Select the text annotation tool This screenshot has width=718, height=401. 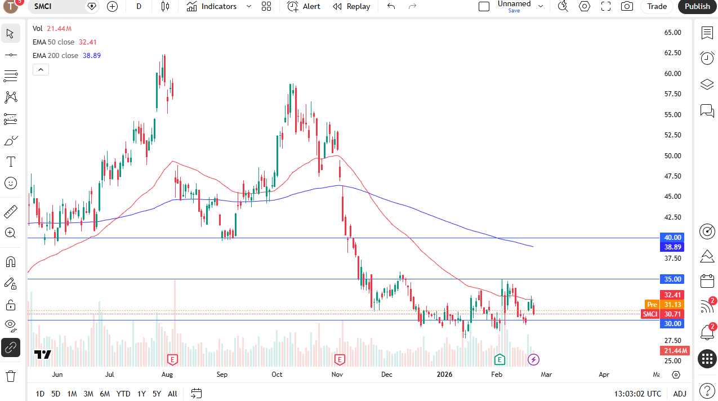pos(10,162)
